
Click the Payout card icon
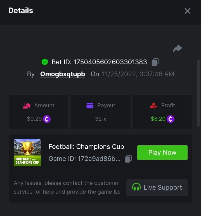tap(90, 106)
